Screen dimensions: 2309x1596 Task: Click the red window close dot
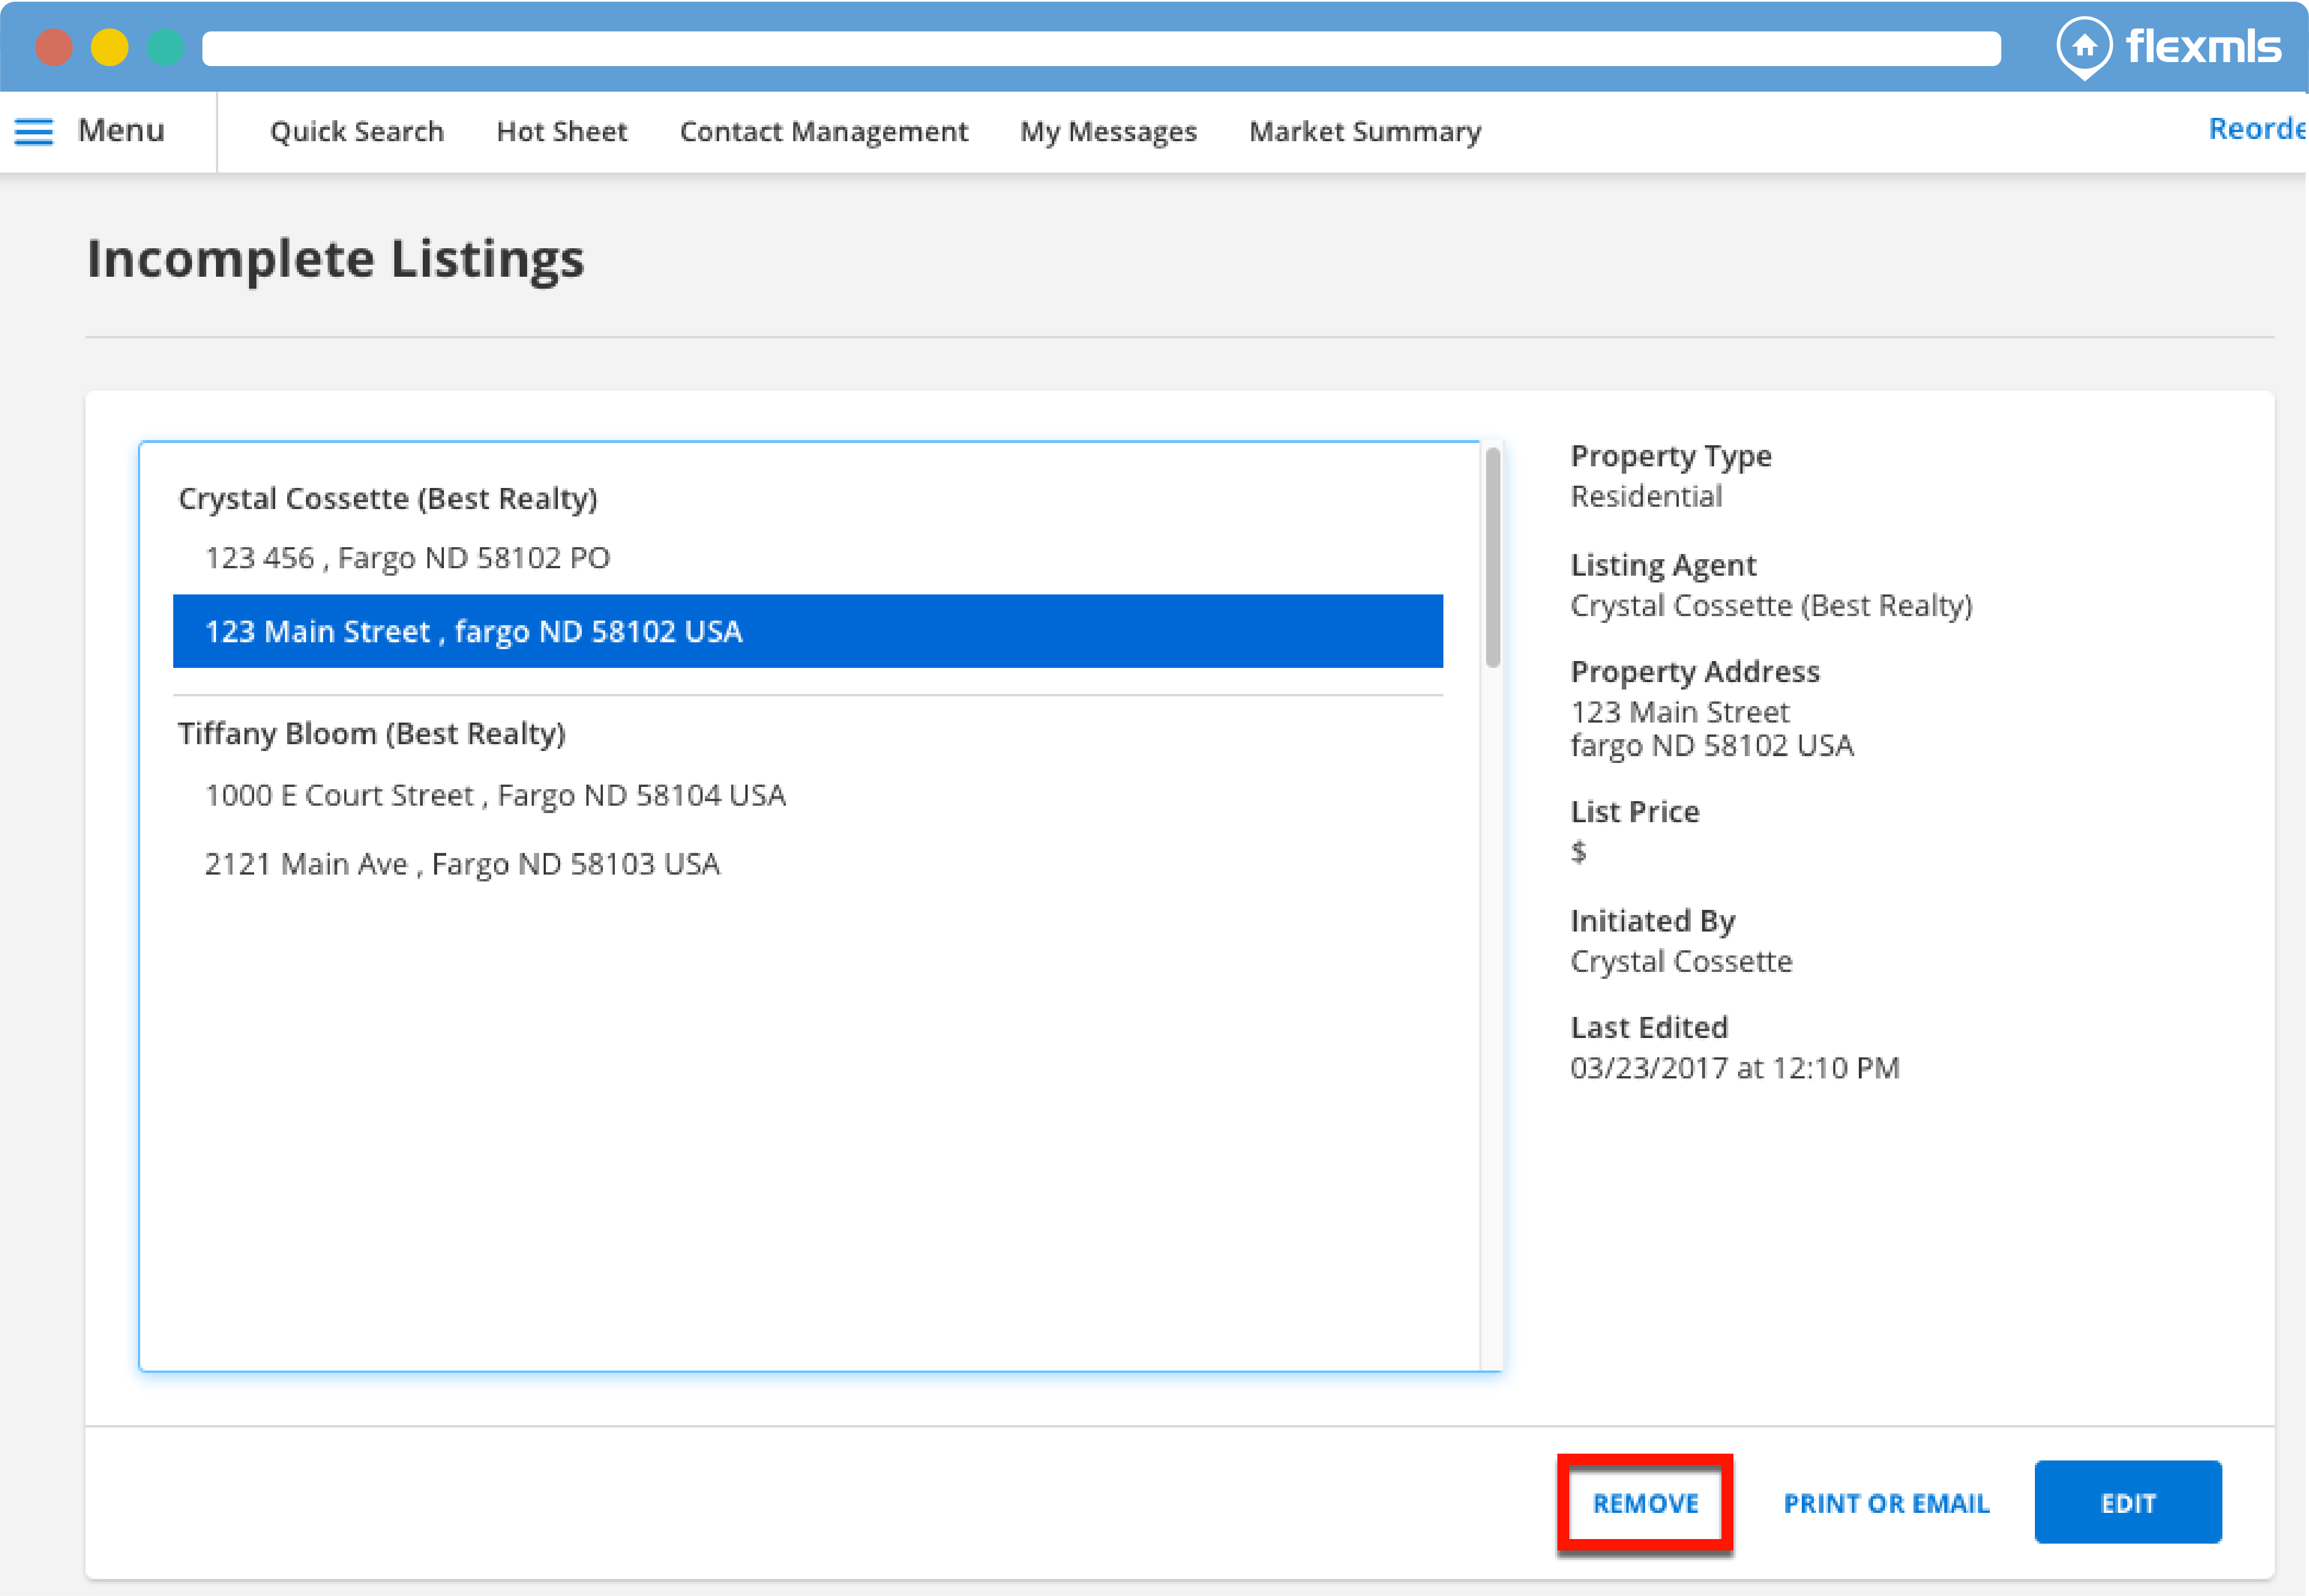(x=54, y=47)
